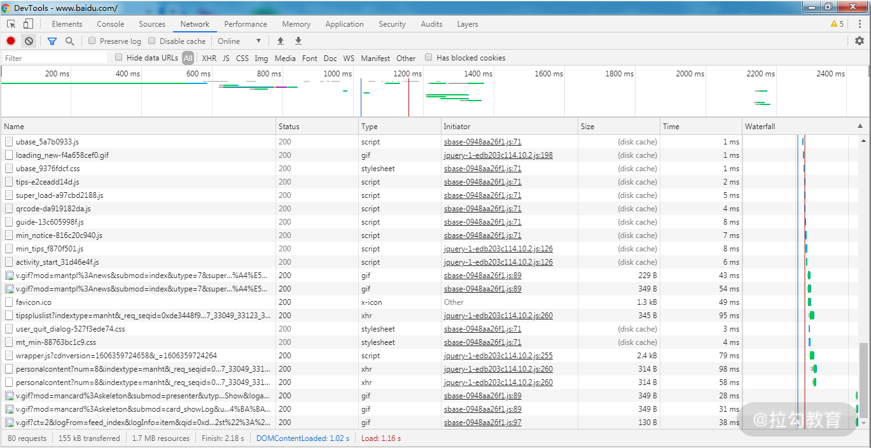Open the Sources tab
The width and height of the screenshot is (871, 448).
(x=152, y=24)
